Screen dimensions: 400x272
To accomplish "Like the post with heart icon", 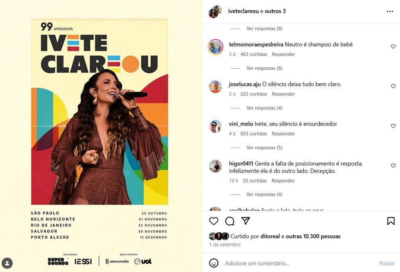I will point(214,221).
